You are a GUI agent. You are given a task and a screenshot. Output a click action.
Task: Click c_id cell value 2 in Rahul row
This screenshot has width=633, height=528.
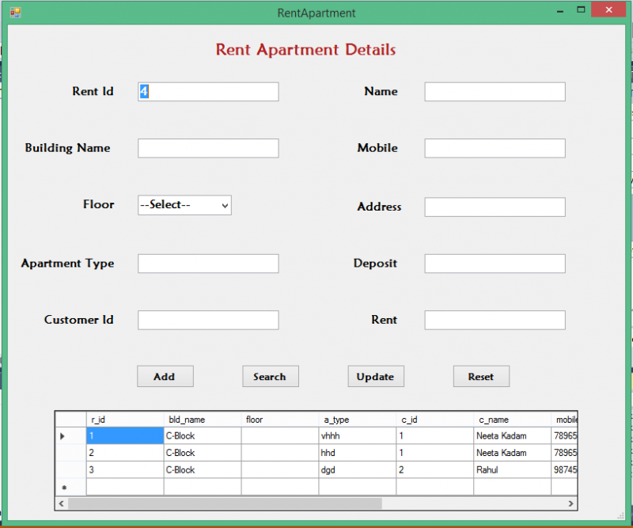[x=435, y=470]
